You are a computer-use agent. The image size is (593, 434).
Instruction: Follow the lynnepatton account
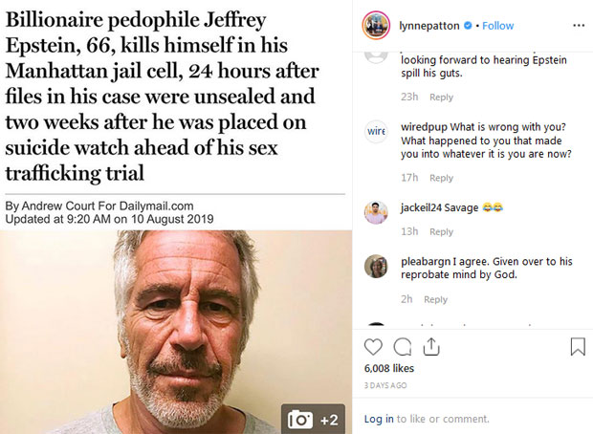click(498, 26)
